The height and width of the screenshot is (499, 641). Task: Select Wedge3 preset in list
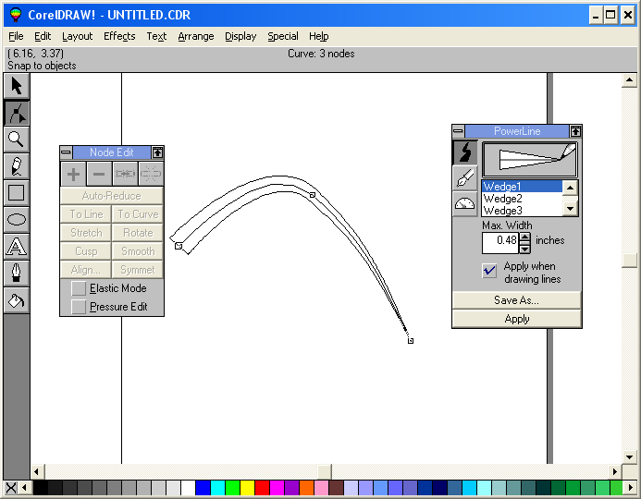[x=522, y=211]
